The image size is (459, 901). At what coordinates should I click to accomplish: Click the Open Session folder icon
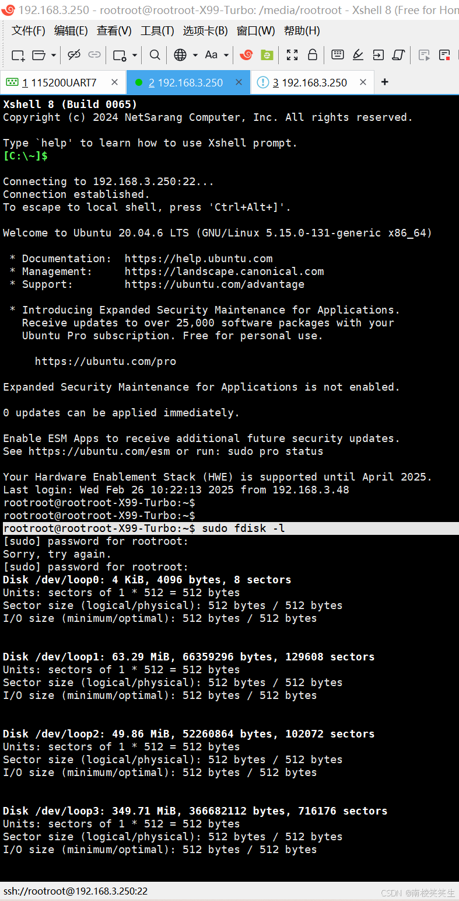(x=38, y=55)
